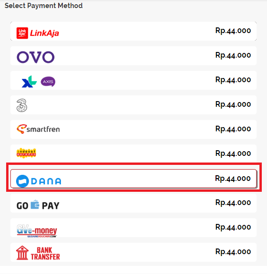Select the Tri 3 logo
267x274 pixels.
click(22, 105)
